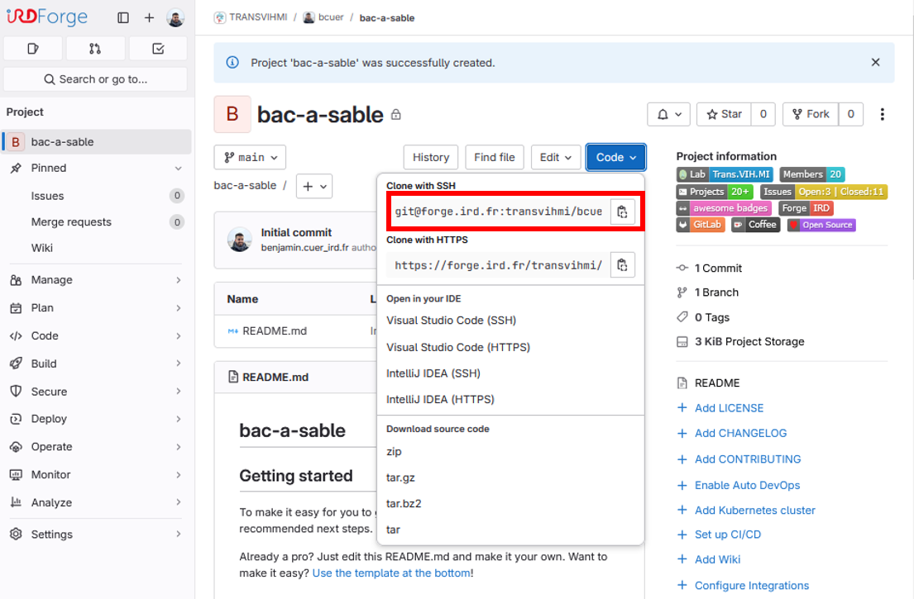Viewport: 914px width, 599px height.
Task: Expand the main branch selector
Action: pos(250,157)
